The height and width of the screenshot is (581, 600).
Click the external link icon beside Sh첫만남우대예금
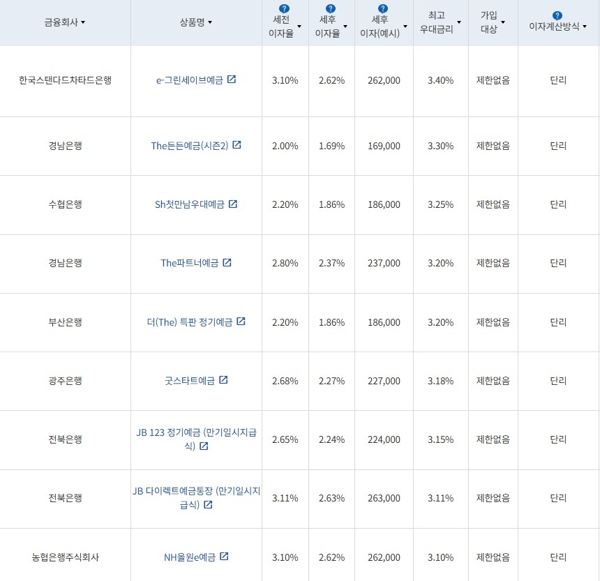[x=233, y=204]
